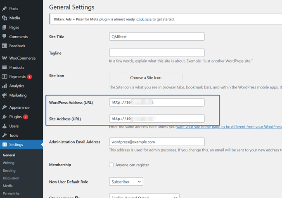
Task: Click the Pages stacked-sheets icon
Action: pos(5,27)
